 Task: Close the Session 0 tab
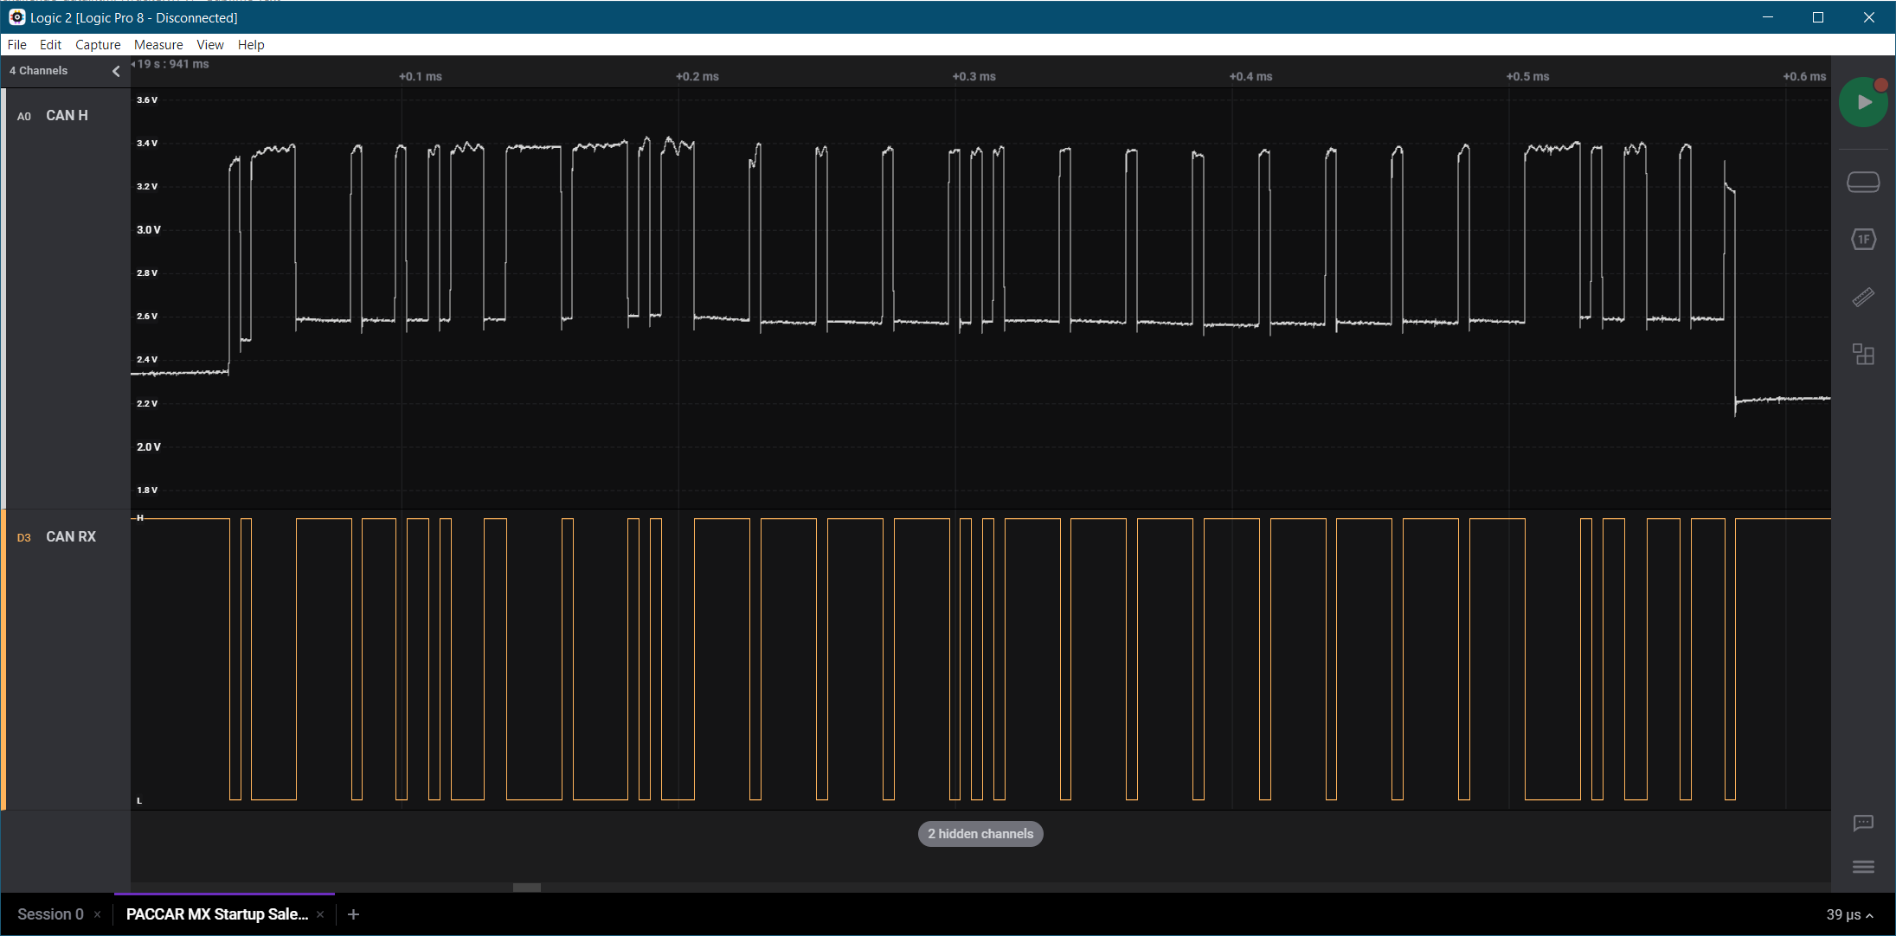(97, 914)
